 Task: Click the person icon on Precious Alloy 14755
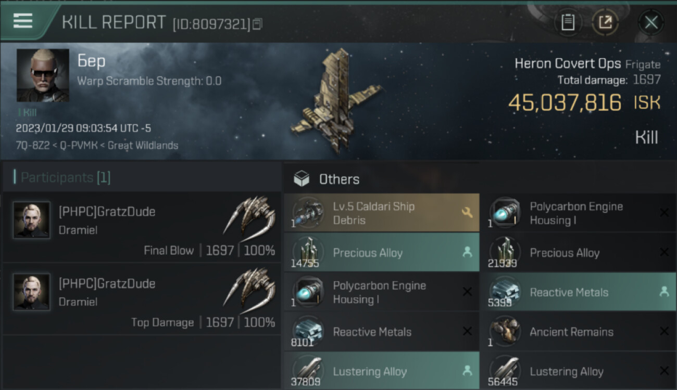(x=467, y=252)
